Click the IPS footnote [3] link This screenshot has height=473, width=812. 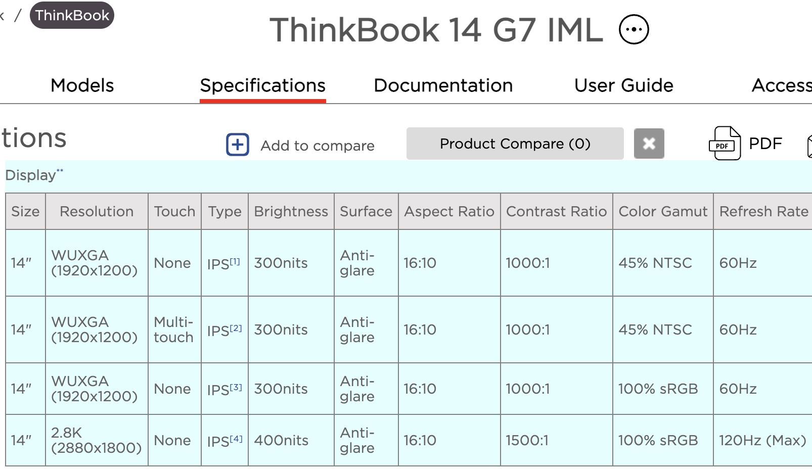click(236, 387)
